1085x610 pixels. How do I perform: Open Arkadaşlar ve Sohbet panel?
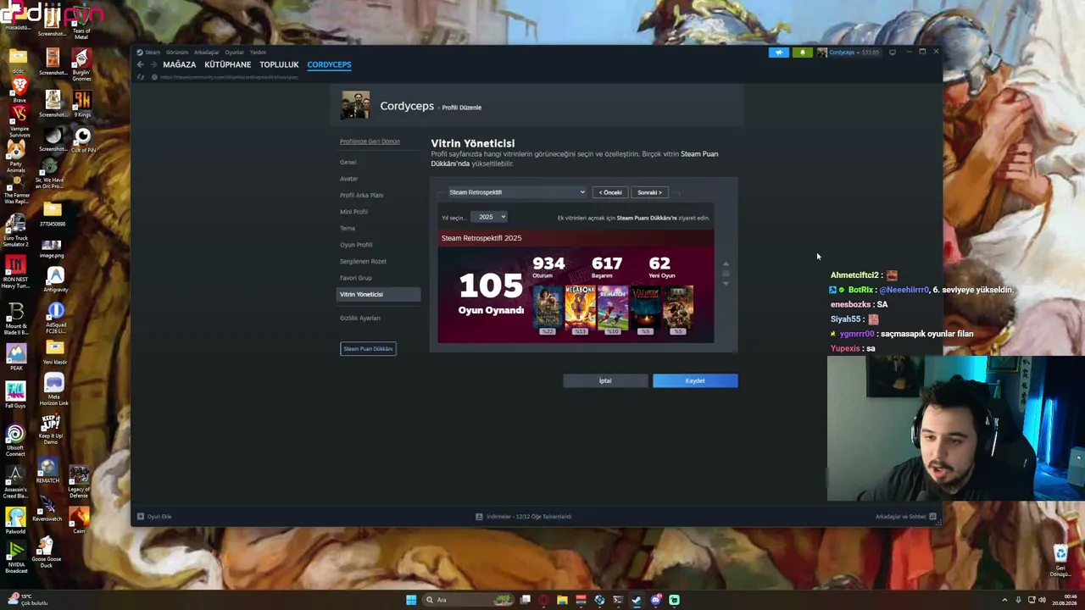pyautogui.click(x=905, y=517)
